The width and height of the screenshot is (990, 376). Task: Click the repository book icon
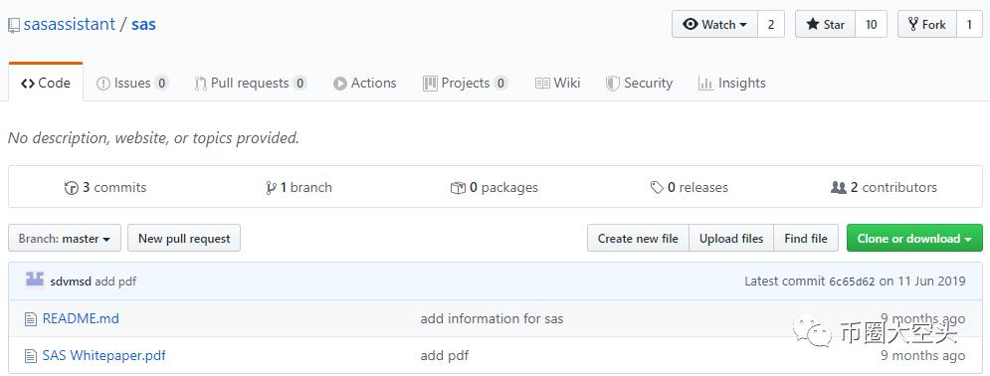point(14,25)
